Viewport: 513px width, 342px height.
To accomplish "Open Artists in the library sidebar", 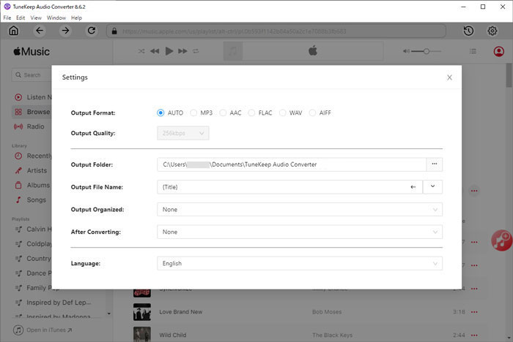I will (32, 170).
